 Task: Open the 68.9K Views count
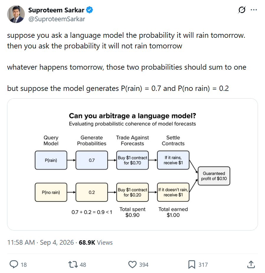(96, 242)
